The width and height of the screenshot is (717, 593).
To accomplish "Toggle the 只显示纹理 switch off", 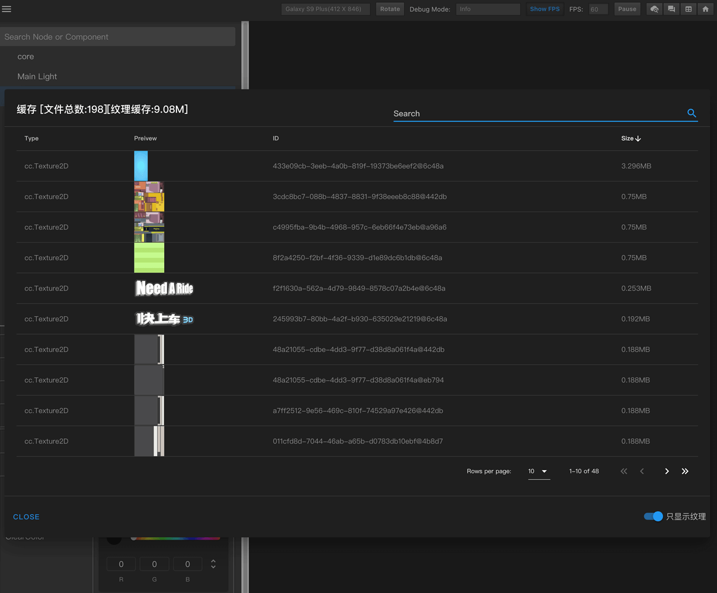I will (652, 517).
